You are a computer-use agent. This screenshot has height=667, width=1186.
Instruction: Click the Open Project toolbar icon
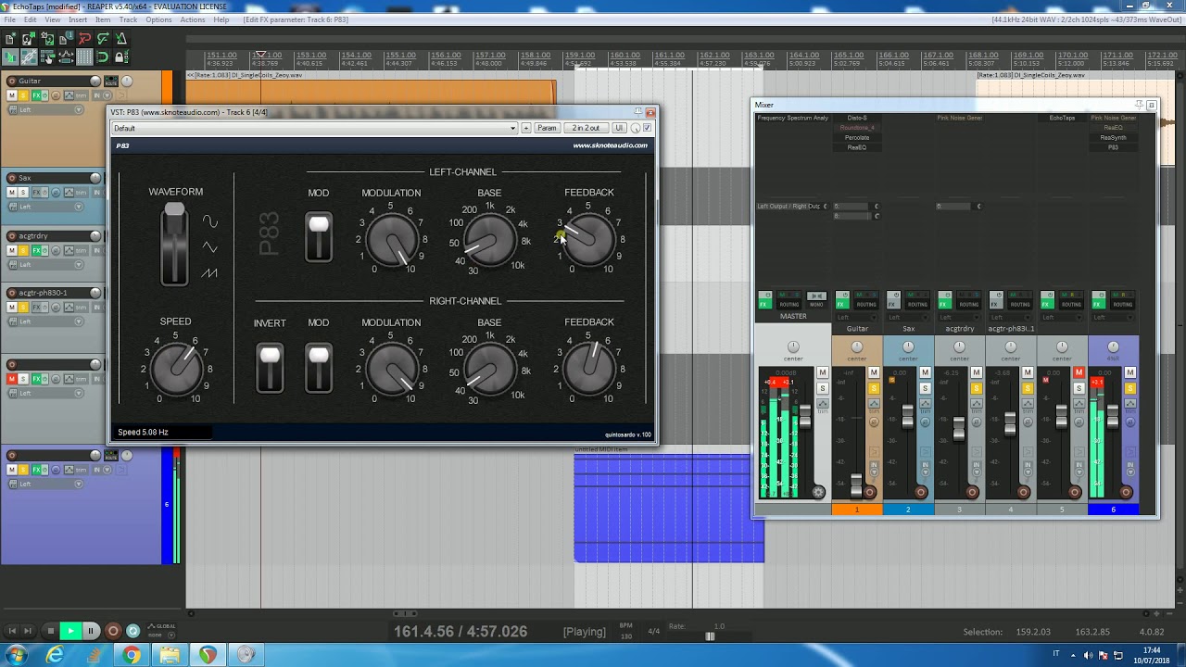coord(29,39)
